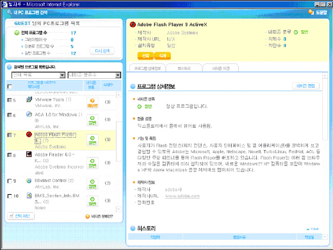The image size is (333, 250).
Task: Click the orange question icon near 네티즌 분류란?
Action: (87, 217)
